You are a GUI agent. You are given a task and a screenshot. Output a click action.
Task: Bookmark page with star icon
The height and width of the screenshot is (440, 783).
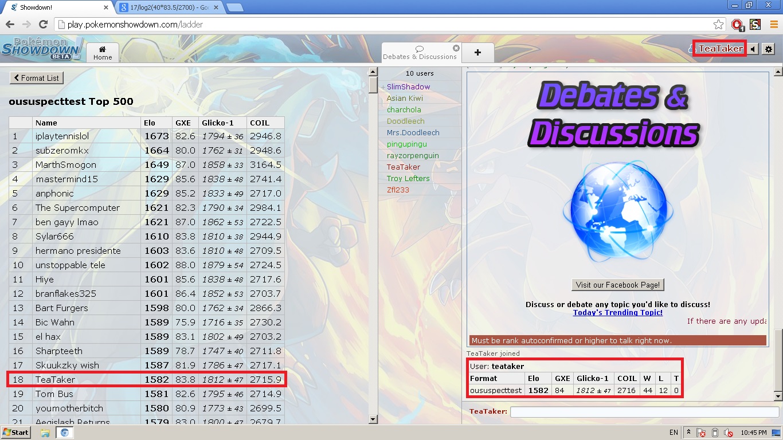718,25
